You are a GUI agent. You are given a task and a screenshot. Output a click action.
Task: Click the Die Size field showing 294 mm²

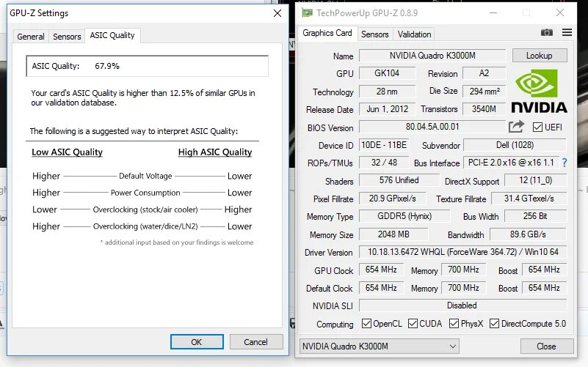click(x=484, y=92)
